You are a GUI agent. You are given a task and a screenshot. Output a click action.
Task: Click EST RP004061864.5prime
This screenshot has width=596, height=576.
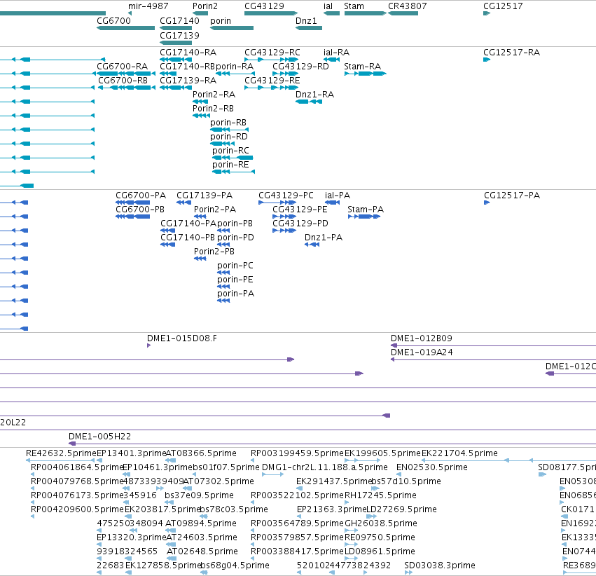33,474
